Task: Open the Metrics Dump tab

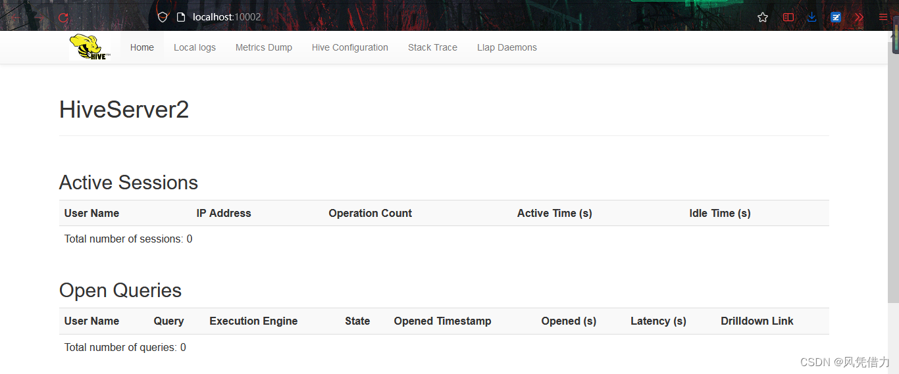Action: click(264, 47)
